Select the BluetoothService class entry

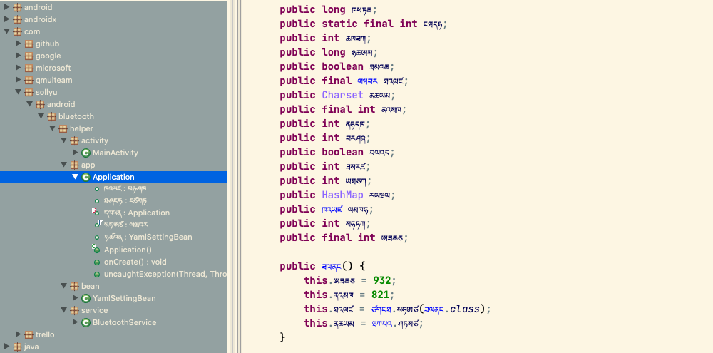point(125,322)
